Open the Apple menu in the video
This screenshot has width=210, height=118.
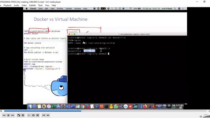pyautogui.click(x=27, y=9)
